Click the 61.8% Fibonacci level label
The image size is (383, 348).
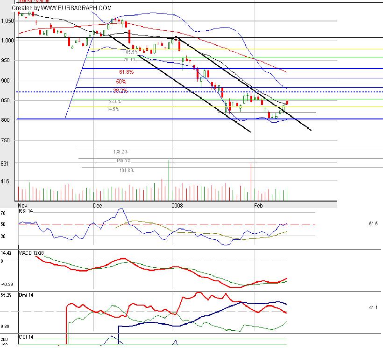126,72
